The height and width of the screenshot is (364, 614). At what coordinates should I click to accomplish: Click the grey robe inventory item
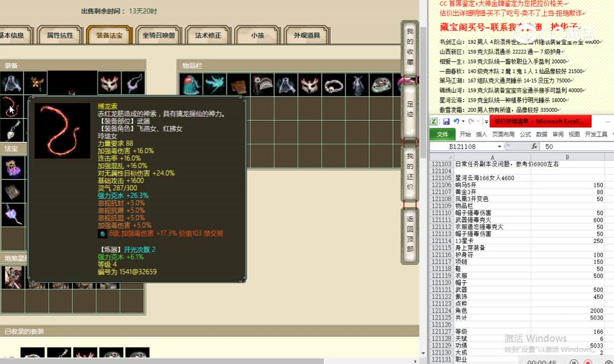pos(286,84)
